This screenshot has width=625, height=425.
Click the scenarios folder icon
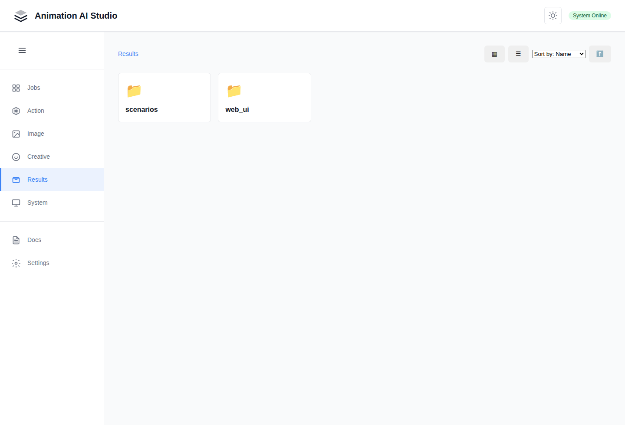pos(134,91)
